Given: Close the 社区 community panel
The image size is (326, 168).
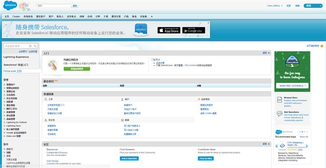Looking at the screenshot, I should coord(269,144).
